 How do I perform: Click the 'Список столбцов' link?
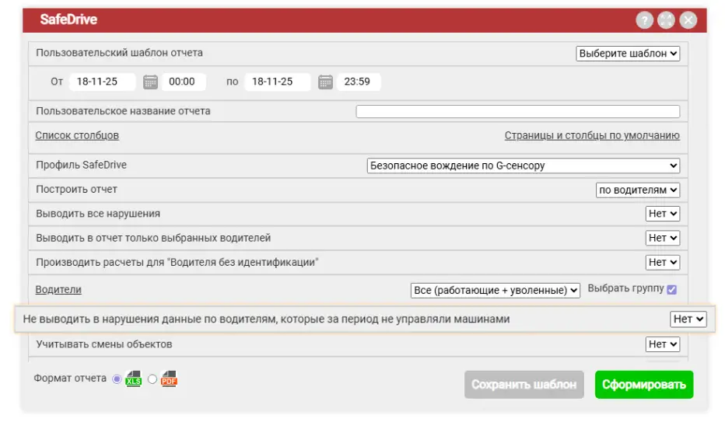click(x=77, y=135)
